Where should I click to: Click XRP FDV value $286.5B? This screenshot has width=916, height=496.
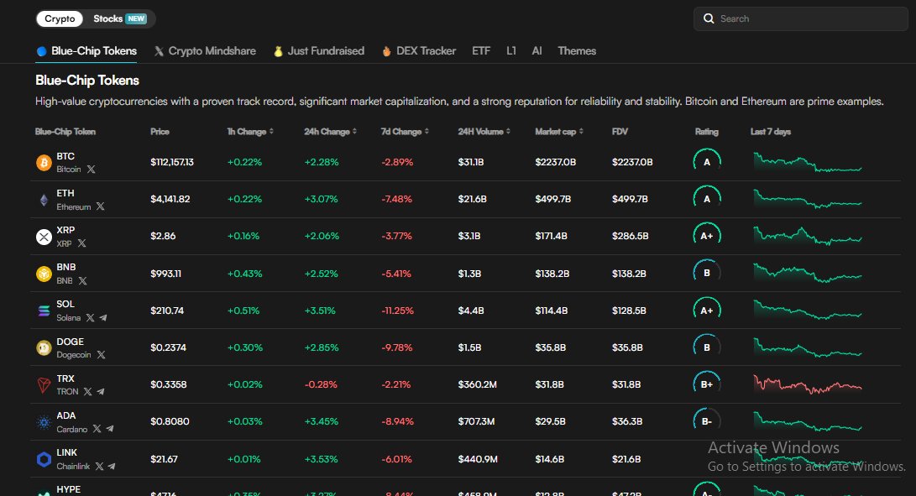(631, 236)
